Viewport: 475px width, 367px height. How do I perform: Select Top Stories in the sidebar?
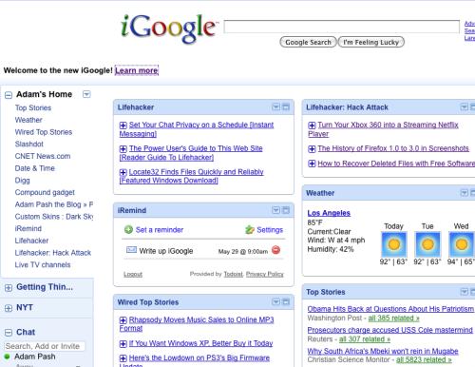[33, 107]
